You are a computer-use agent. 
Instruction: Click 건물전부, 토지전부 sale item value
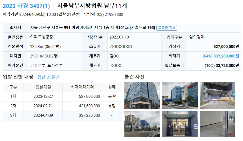coord(46,65)
